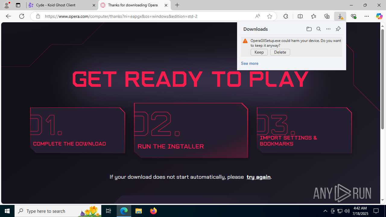Open Browser essentials icon
Viewport: 386px width, 217px height.
pyautogui.click(x=353, y=16)
